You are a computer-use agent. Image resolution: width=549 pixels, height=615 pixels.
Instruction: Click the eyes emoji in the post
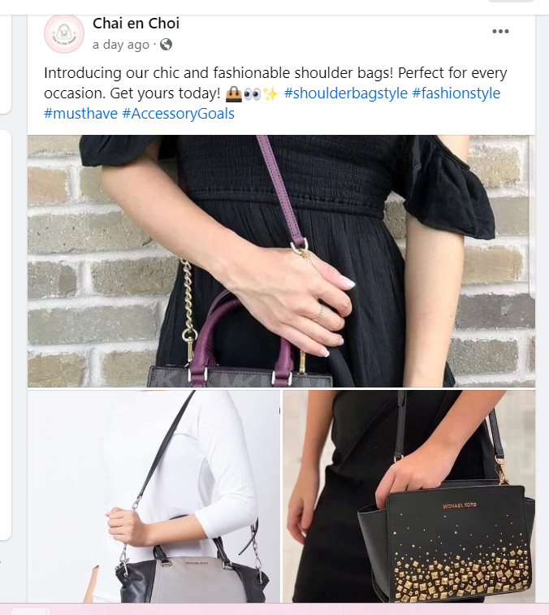click(x=252, y=94)
